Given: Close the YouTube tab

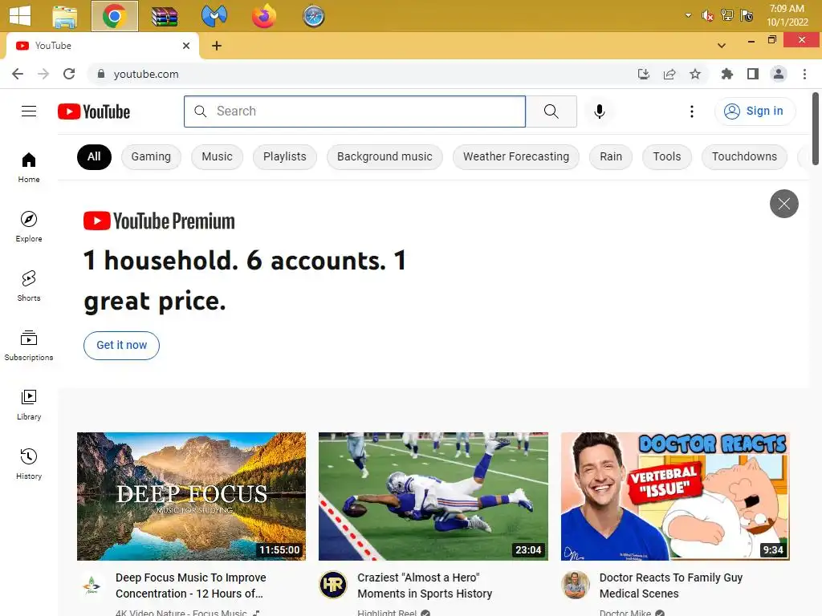Looking at the screenshot, I should (x=186, y=46).
